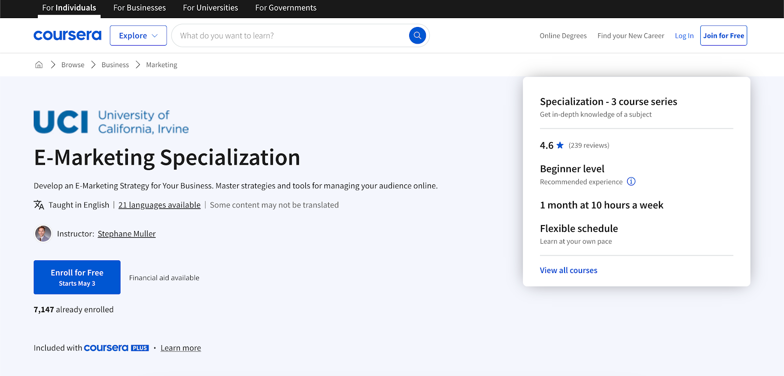Switch to For Governments tab
Viewport: 784px width, 376px height.
click(x=286, y=8)
